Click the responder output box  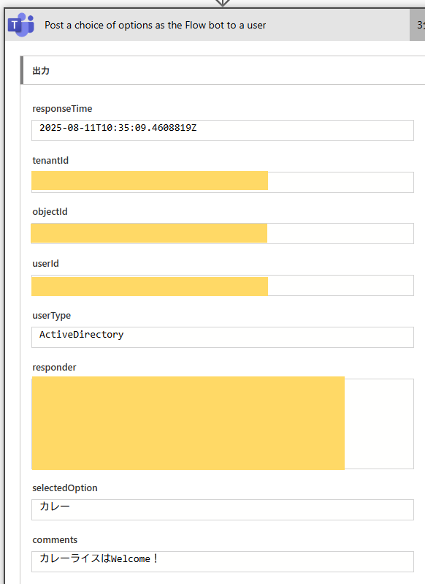223,423
